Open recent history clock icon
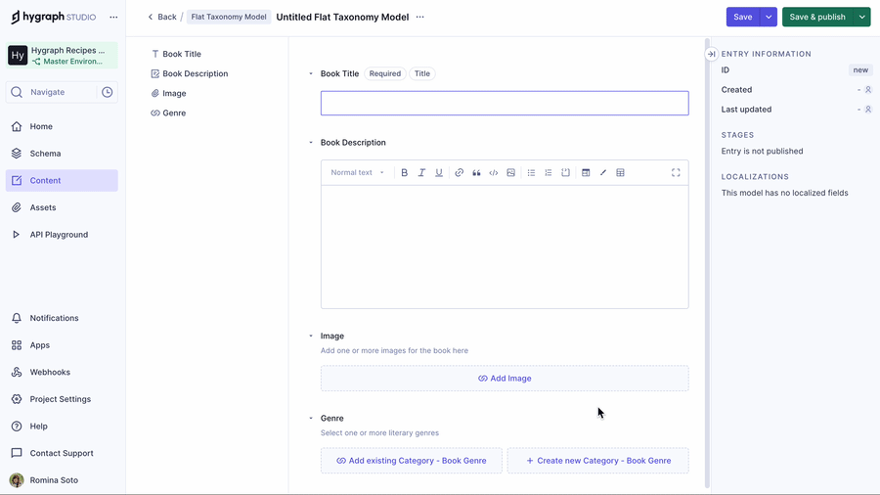 [108, 92]
